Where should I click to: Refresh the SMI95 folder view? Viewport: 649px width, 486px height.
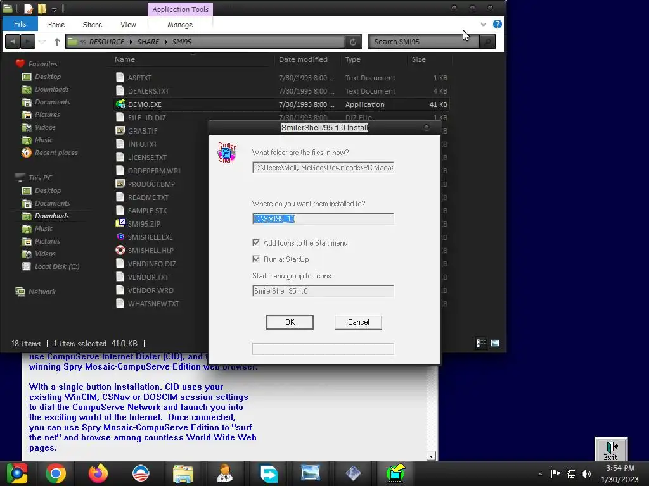pos(353,41)
